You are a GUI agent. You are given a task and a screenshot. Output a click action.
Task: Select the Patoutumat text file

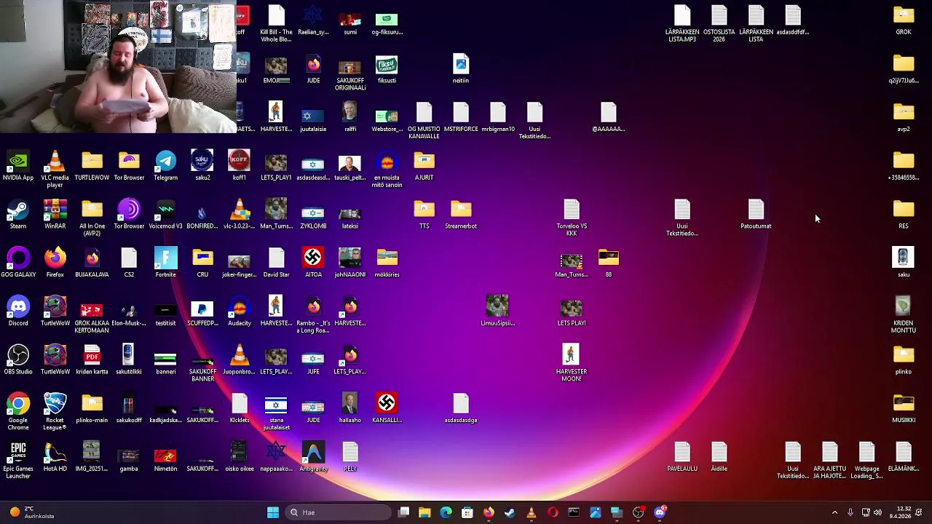coord(756,215)
